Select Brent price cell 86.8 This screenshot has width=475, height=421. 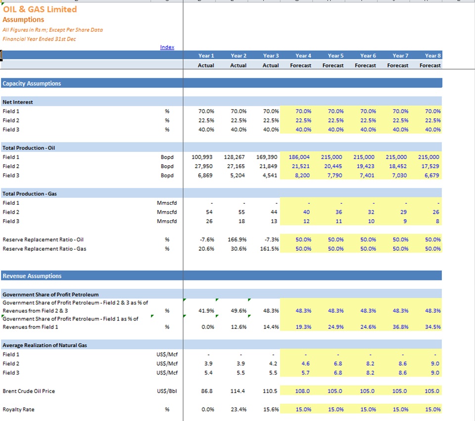pyautogui.click(x=207, y=391)
